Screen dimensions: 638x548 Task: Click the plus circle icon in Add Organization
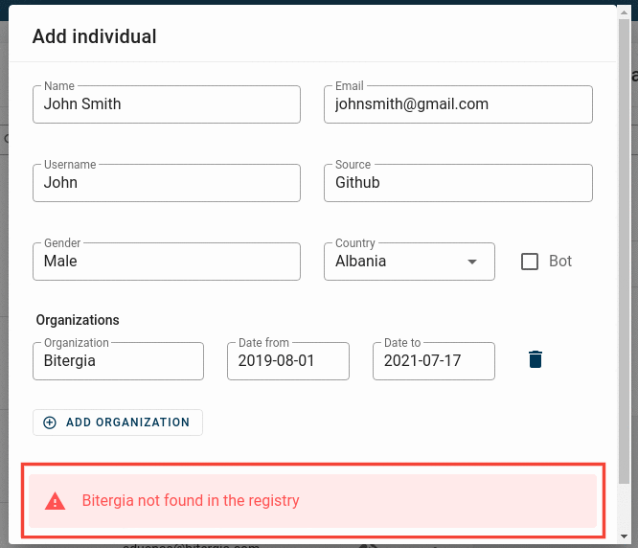tap(50, 422)
